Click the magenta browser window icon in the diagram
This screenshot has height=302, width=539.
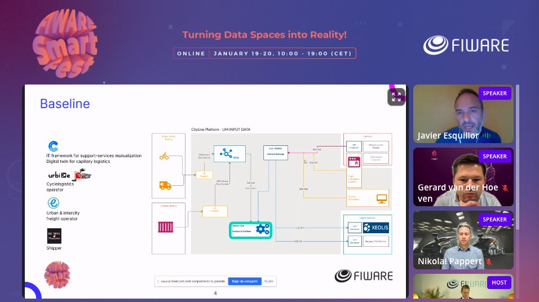[x=354, y=162]
